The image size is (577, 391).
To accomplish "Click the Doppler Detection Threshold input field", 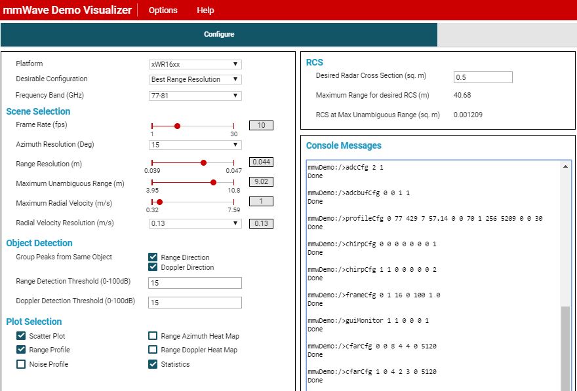I will (195, 303).
